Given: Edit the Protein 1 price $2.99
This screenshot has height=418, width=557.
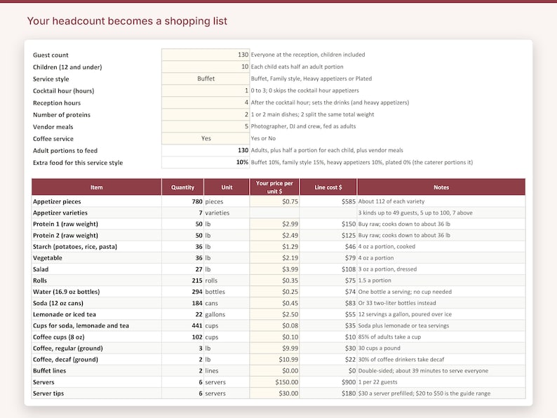Looking at the screenshot, I should [x=274, y=224].
